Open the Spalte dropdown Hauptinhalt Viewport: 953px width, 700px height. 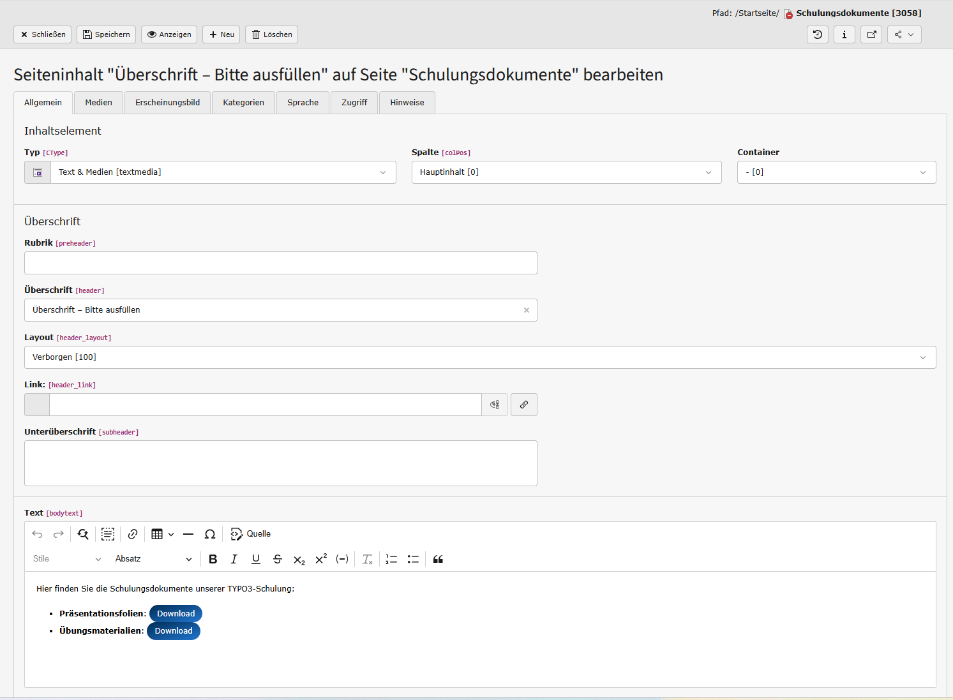coord(567,172)
